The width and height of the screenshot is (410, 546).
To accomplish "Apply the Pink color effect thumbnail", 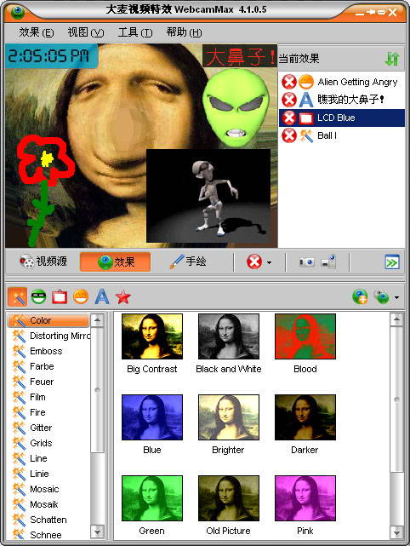I will pyautogui.click(x=305, y=498).
